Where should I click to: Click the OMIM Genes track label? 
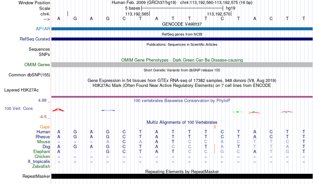pyautogui.click(x=37, y=65)
